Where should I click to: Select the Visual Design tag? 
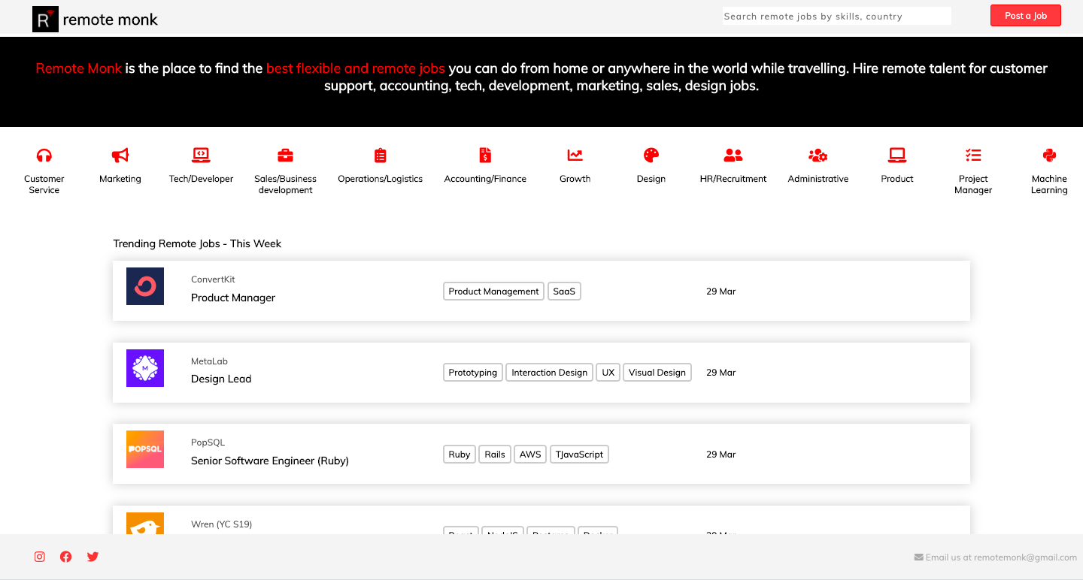point(657,373)
